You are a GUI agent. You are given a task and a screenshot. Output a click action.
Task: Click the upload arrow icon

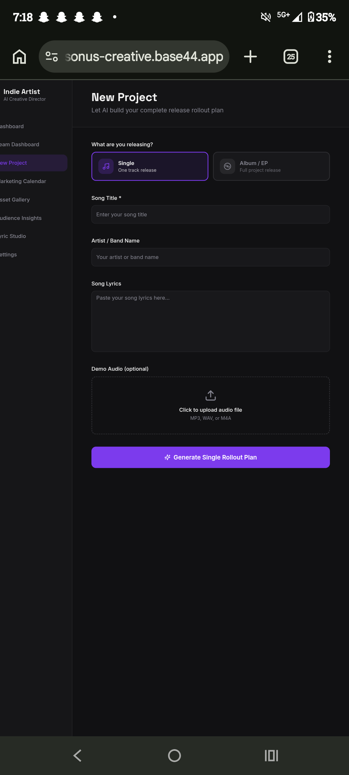[211, 395]
